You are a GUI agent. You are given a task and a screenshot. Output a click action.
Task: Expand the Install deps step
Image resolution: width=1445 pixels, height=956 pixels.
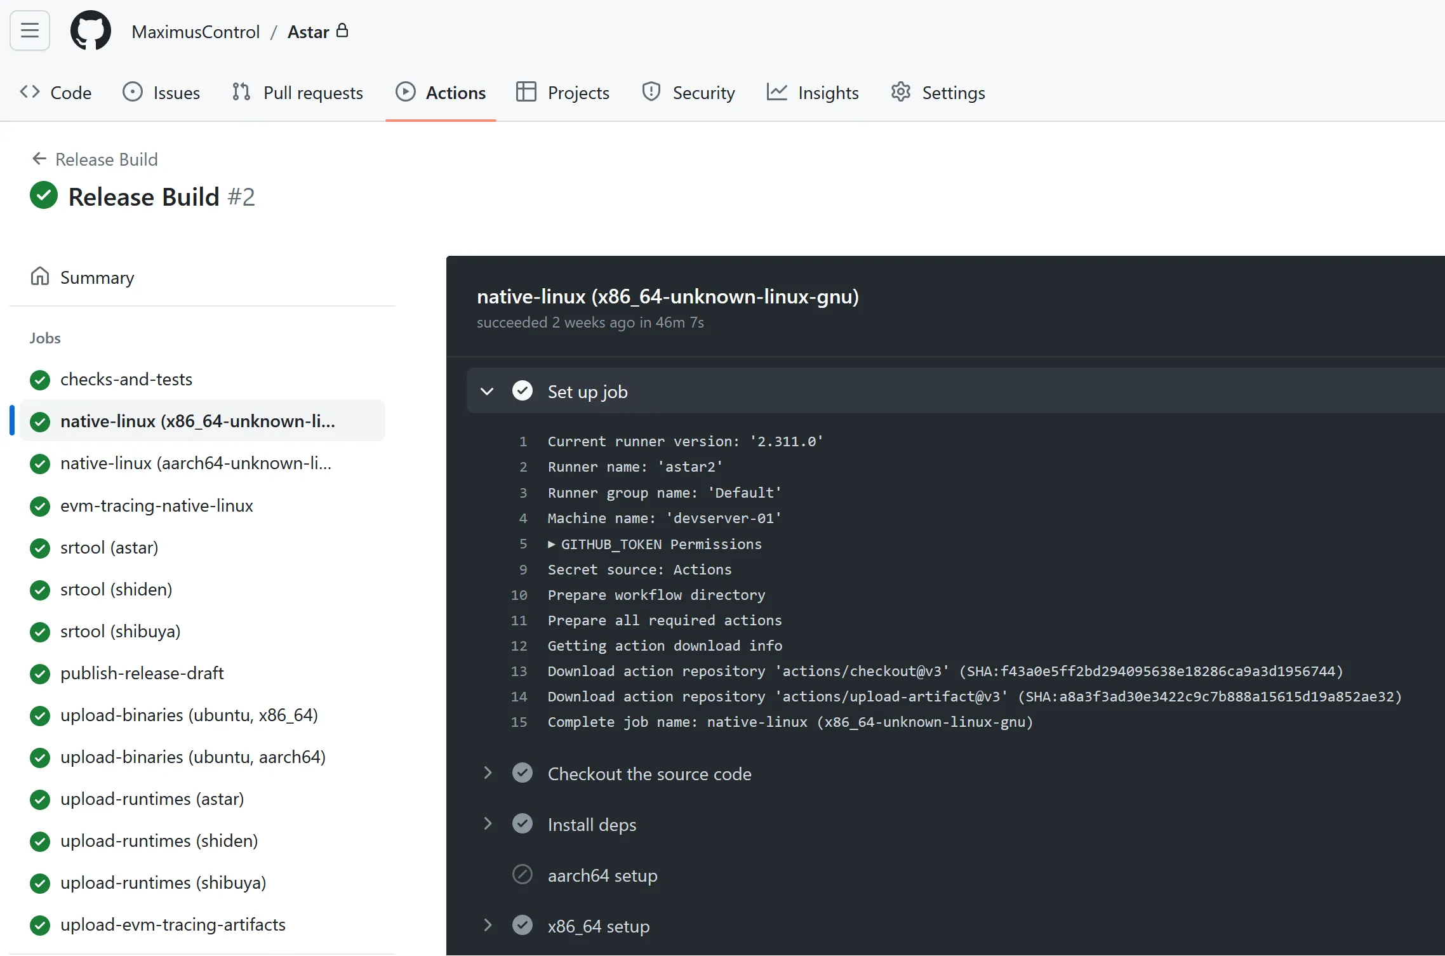point(487,824)
